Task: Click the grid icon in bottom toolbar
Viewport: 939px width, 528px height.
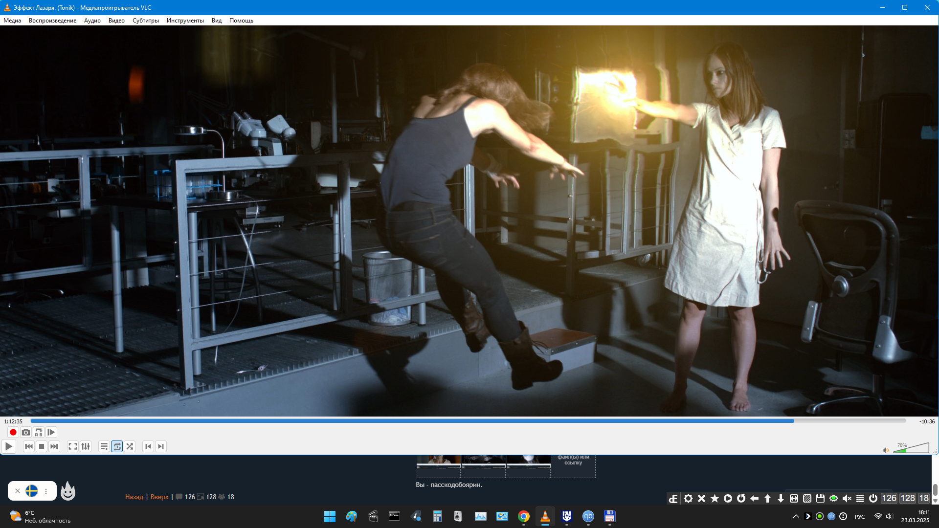Action: tap(860, 498)
